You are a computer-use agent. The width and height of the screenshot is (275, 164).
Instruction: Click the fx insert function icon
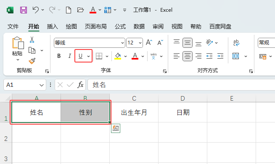80,85
